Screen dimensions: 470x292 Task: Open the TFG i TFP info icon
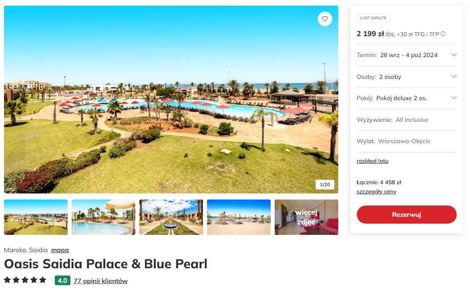pos(443,34)
